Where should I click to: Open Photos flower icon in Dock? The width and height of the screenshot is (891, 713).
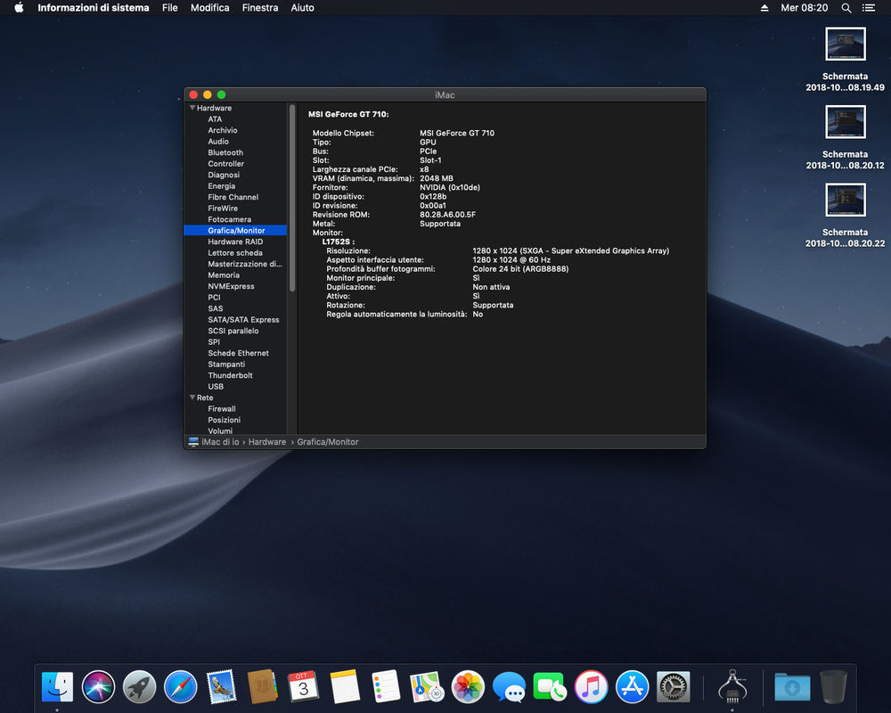pyautogui.click(x=468, y=687)
